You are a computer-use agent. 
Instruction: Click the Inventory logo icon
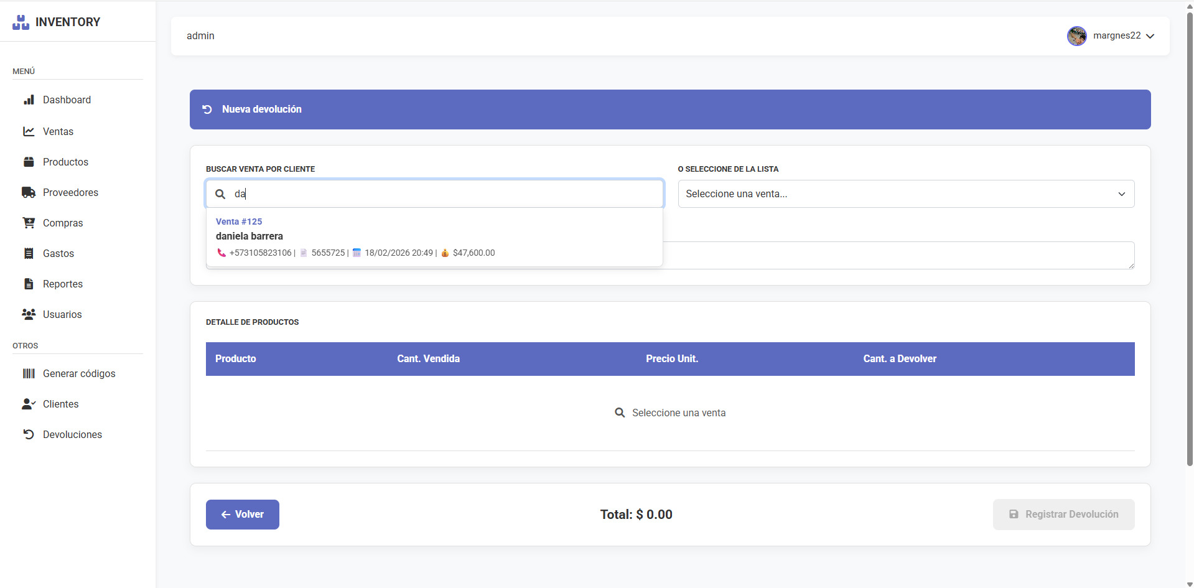pos(21,22)
